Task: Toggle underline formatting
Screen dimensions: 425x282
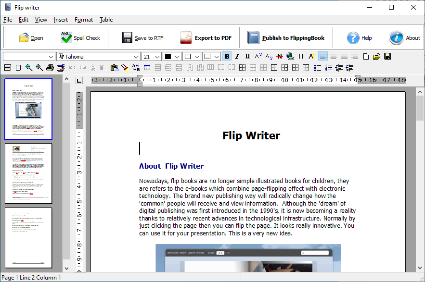Action: point(247,56)
